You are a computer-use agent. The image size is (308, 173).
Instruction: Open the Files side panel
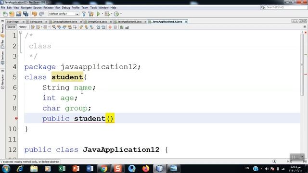[2, 44]
